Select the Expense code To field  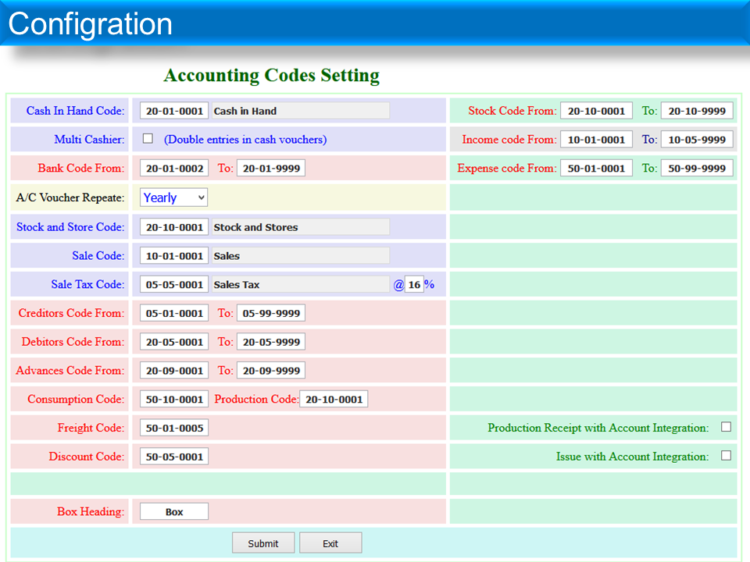pos(697,169)
